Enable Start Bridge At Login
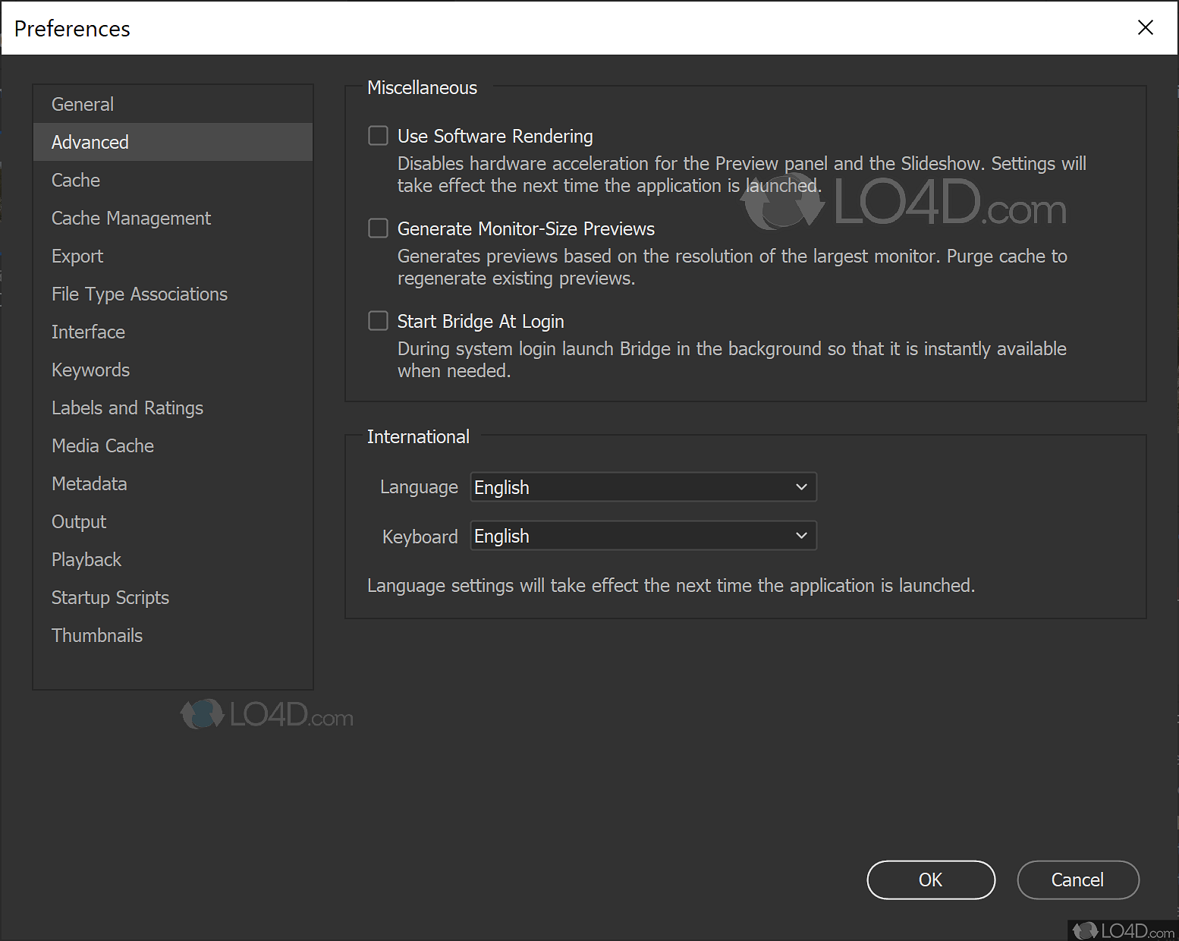Screen dimensions: 1179x941 378,320
